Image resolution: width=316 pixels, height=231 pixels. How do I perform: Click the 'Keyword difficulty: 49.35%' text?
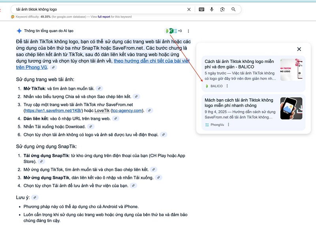pyautogui.click(x=33, y=17)
